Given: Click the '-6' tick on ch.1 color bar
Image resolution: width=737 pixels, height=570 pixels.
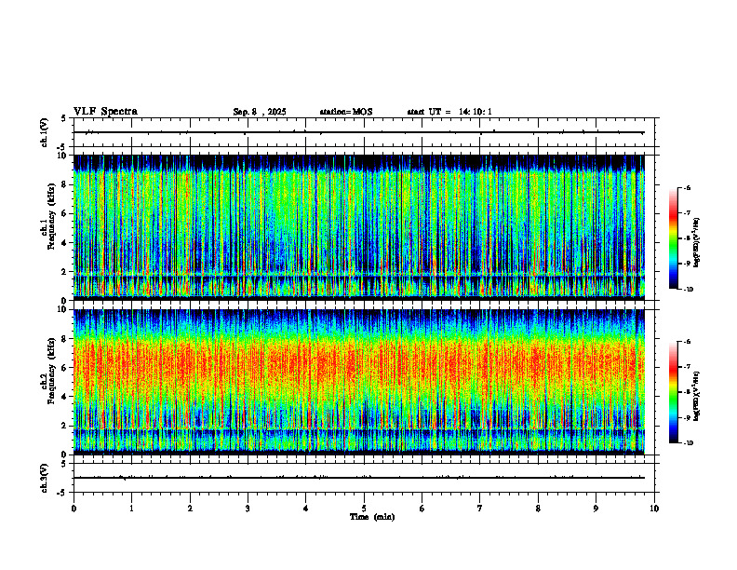Looking at the screenshot, I should [x=687, y=188].
